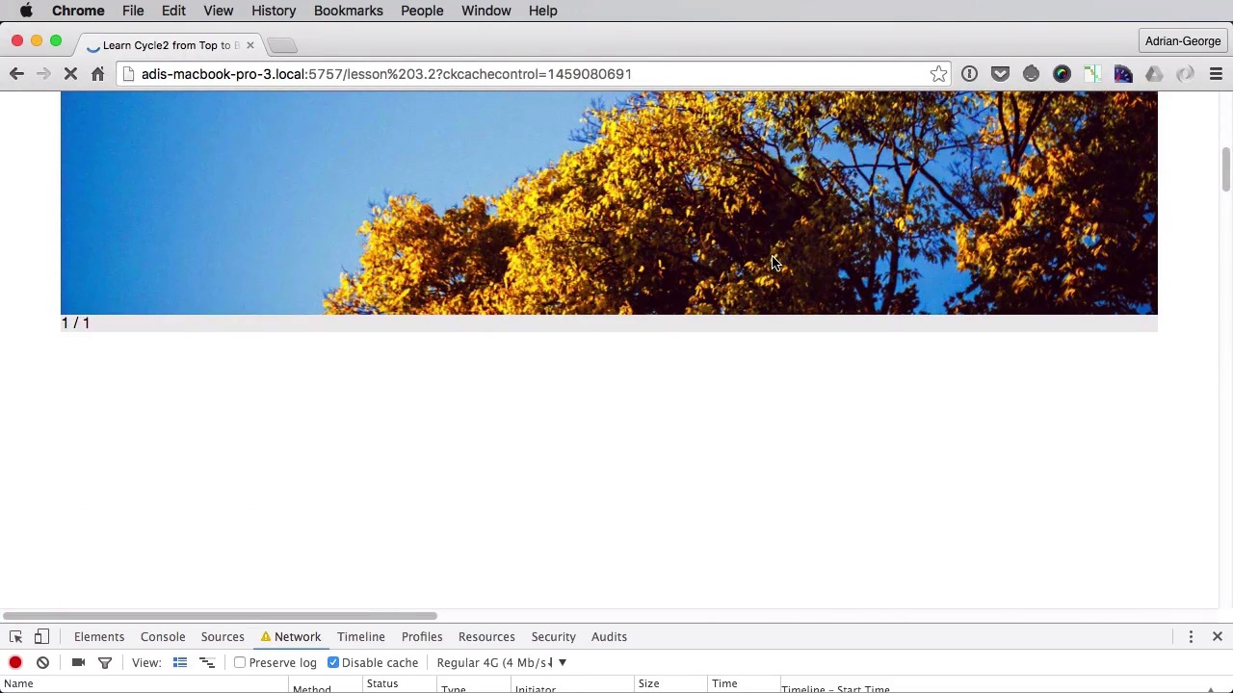Switch to the Timeline tab
This screenshot has height=693, width=1233.
point(361,636)
